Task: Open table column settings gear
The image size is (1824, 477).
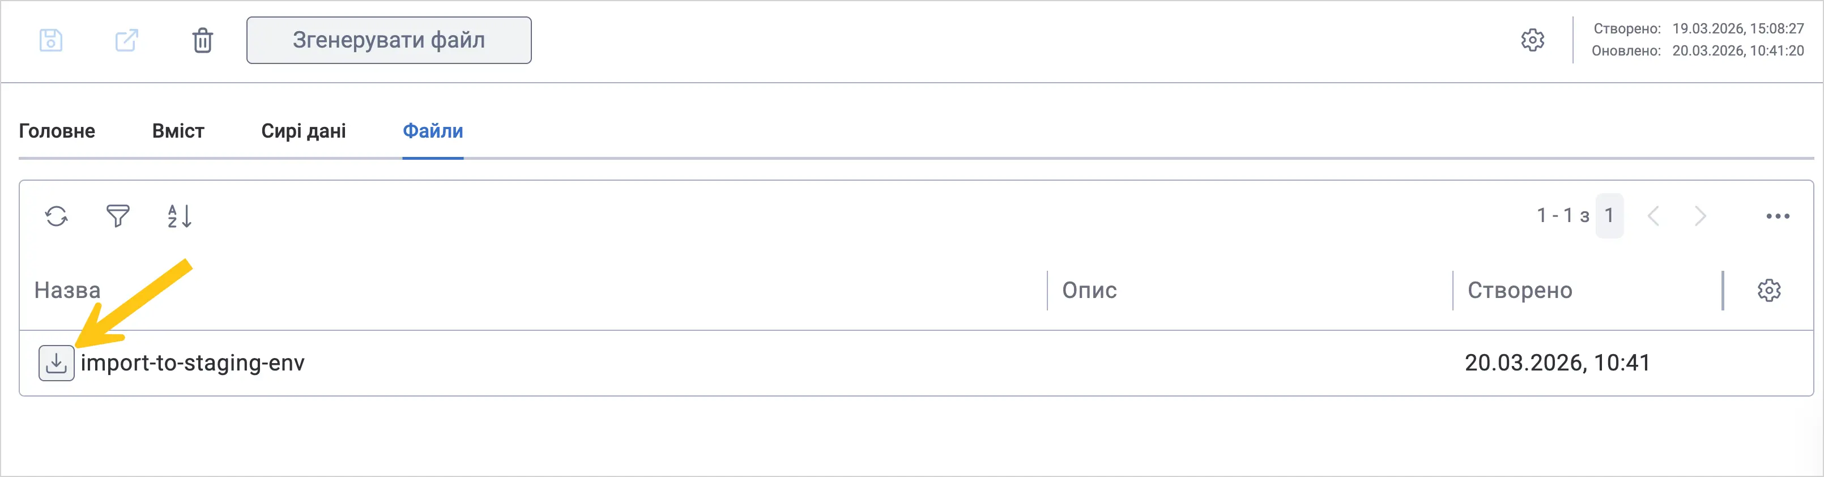Action: pos(1768,290)
